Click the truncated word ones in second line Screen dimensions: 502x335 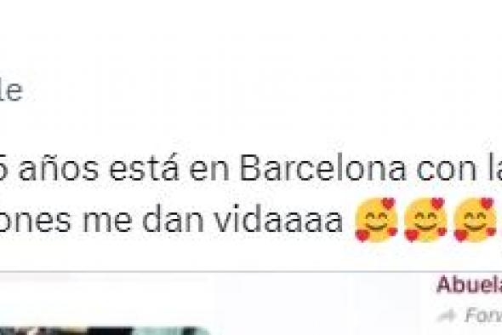[35, 223]
